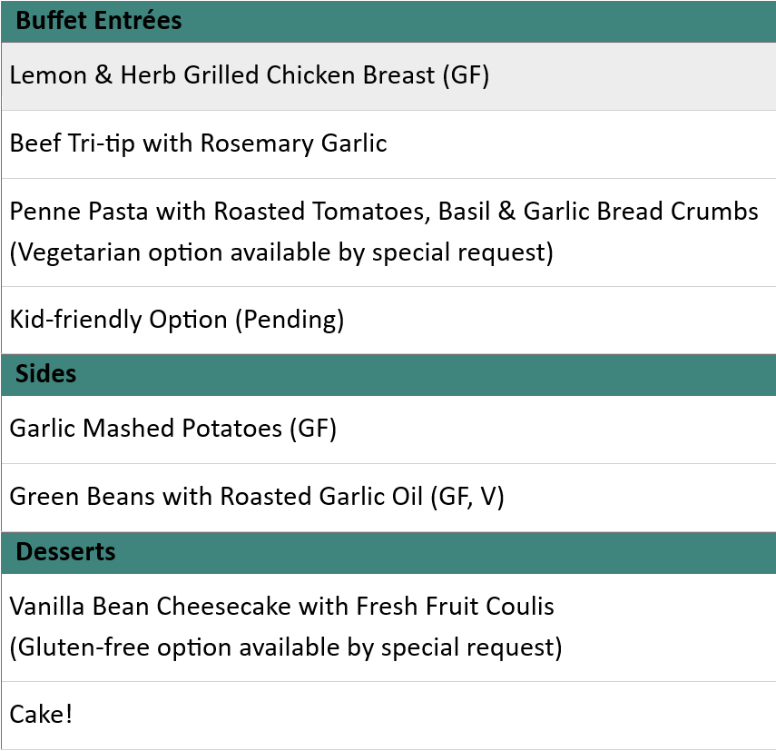Click the (GF) label after Chicken Breast
Viewport: 776px width, 751px height.
466,75
